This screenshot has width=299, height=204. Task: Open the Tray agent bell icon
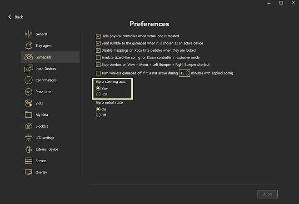point(28,46)
